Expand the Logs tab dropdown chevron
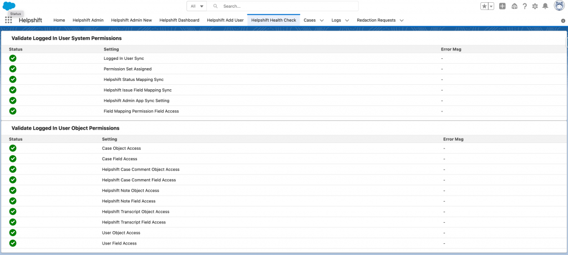This screenshot has width=568, height=255. 347,21
